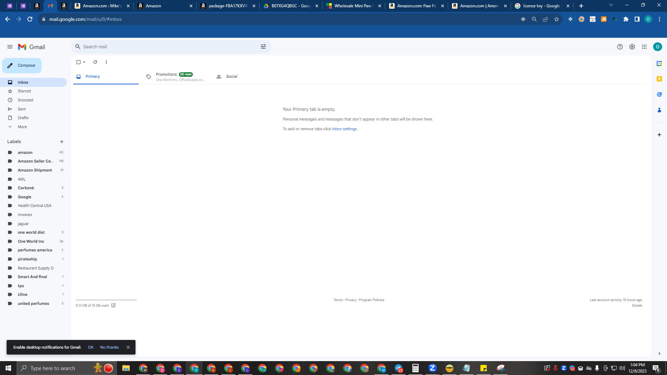Open the Gmail main menu hamburger

point(10,47)
